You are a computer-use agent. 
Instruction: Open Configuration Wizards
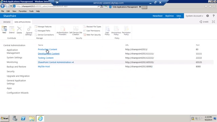click(x=18, y=93)
